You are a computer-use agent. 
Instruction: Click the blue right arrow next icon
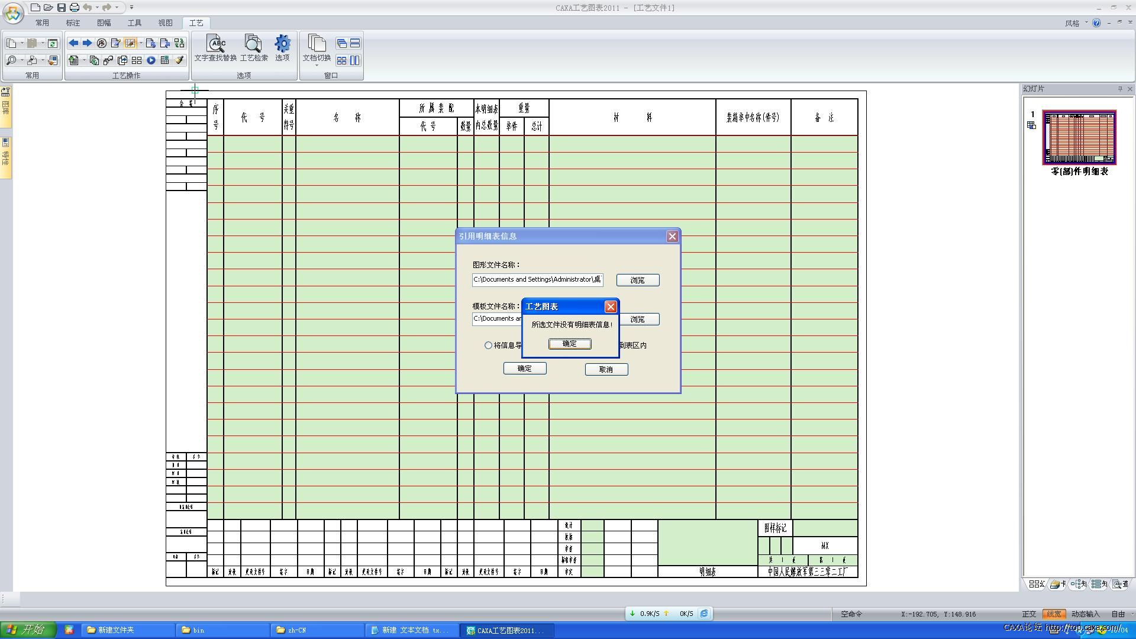click(87, 43)
